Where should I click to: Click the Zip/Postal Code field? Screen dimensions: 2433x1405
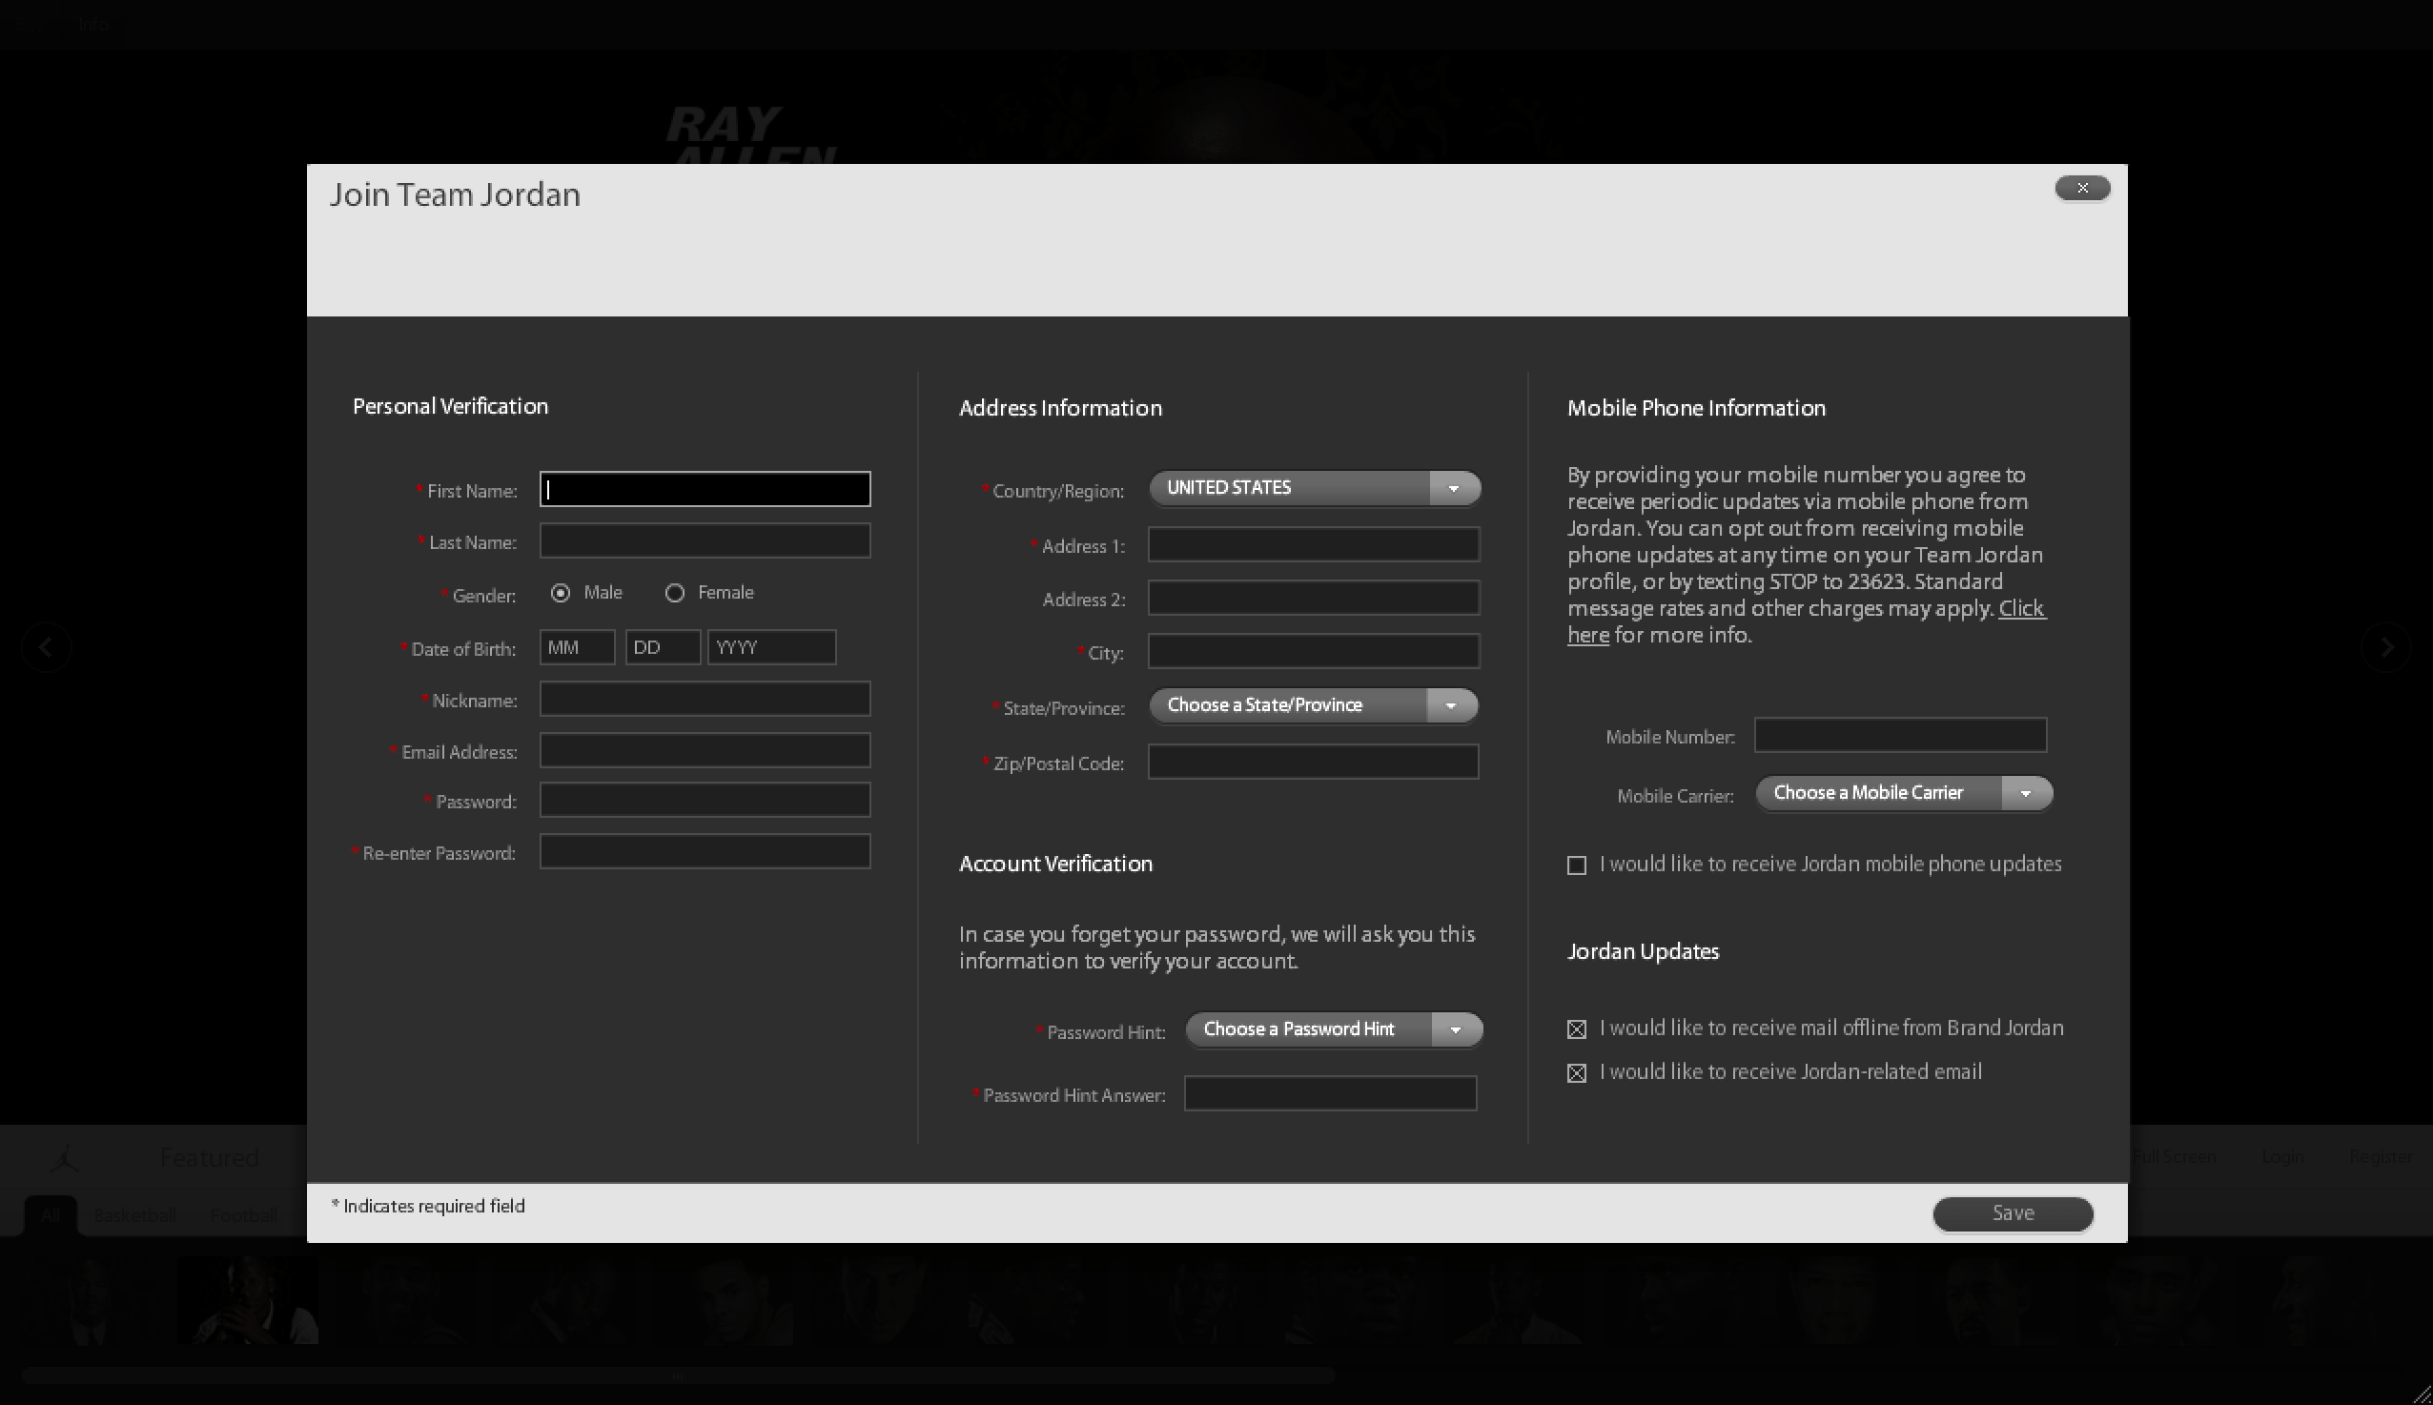(1313, 763)
